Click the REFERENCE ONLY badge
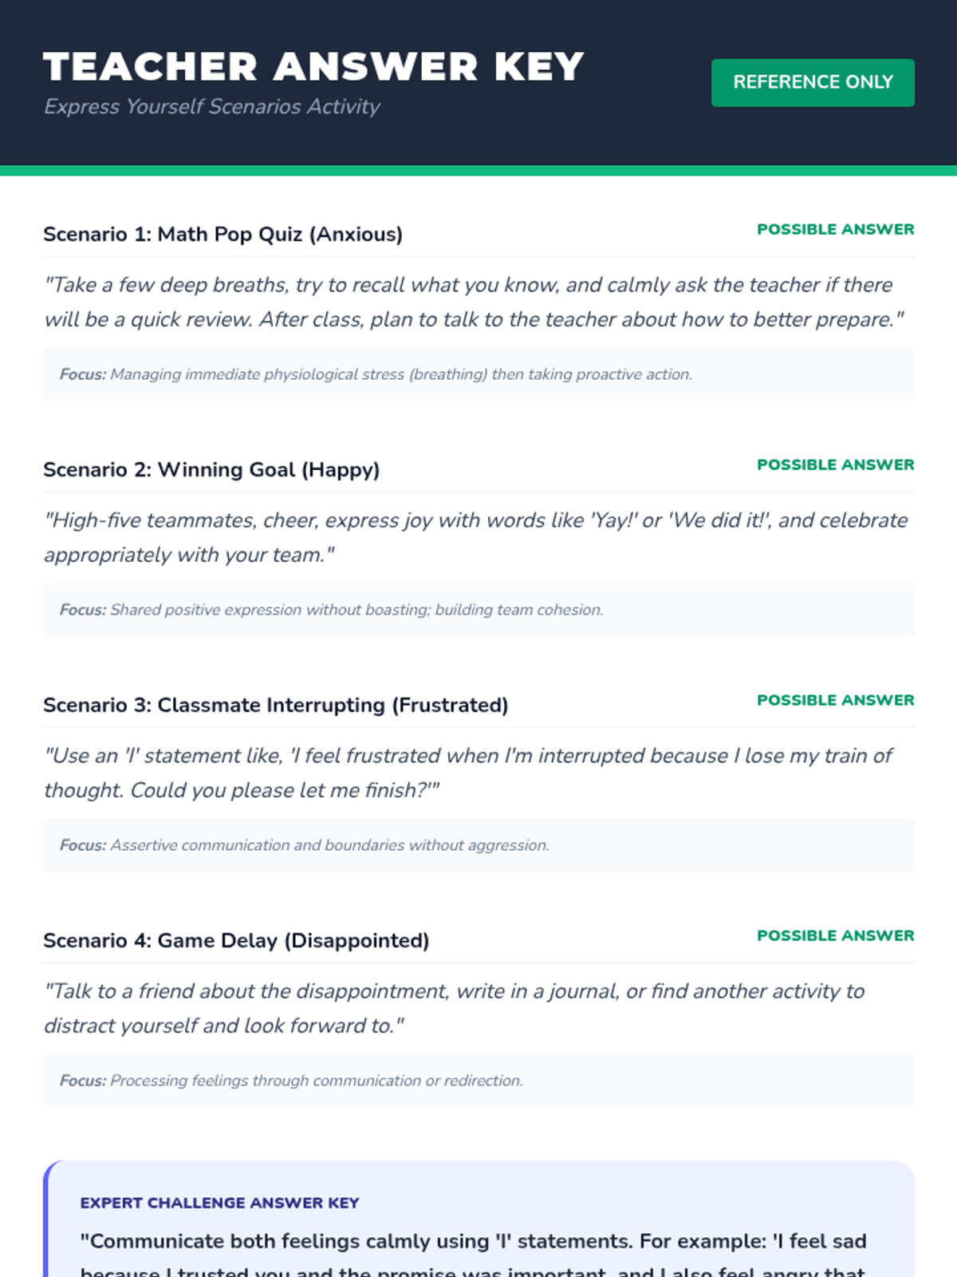Image resolution: width=957 pixels, height=1277 pixels. [x=813, y=82]
